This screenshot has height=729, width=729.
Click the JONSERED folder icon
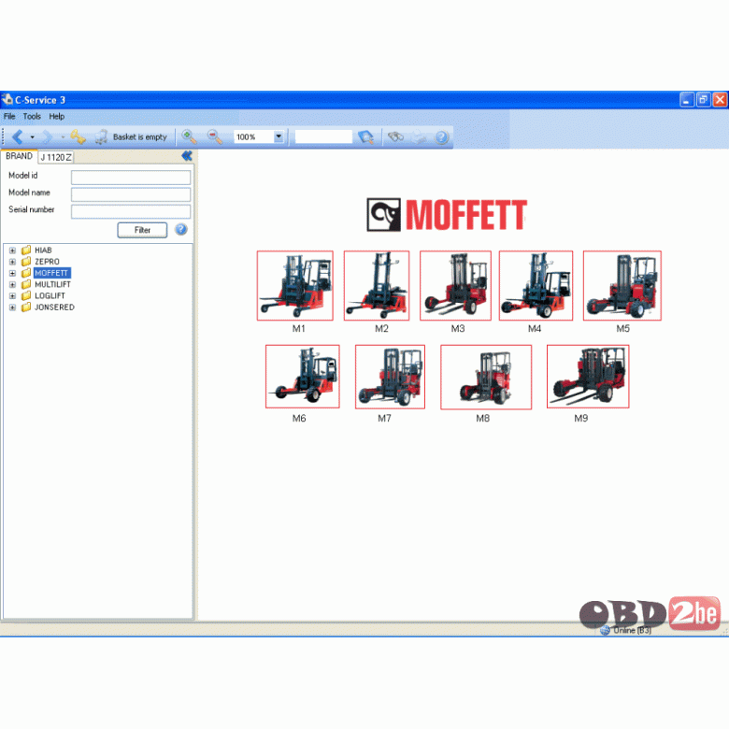(x=26, y=307)
